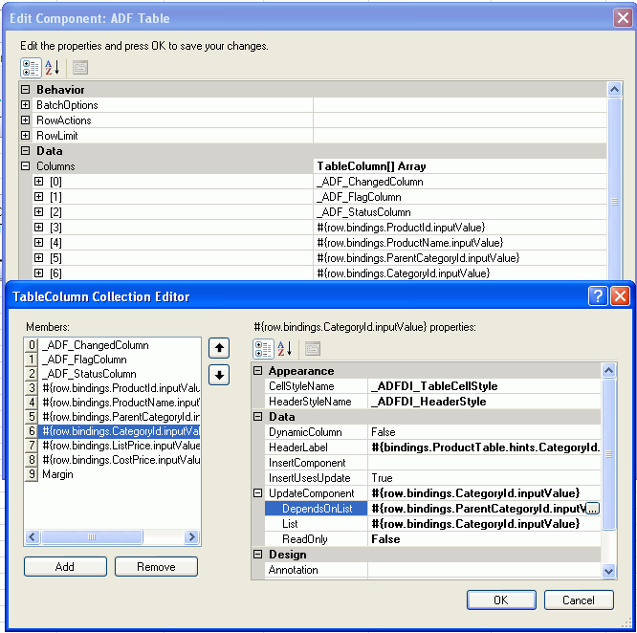This screenshot has width=637, height=633.
Task: Expand column [4] ProductName node
Action: [38, 243]
